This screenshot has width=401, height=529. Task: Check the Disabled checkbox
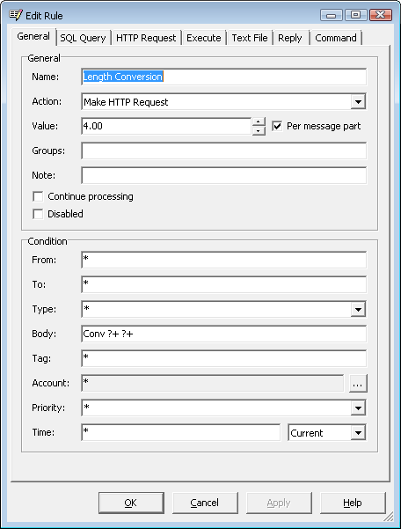tap(38, 214)
